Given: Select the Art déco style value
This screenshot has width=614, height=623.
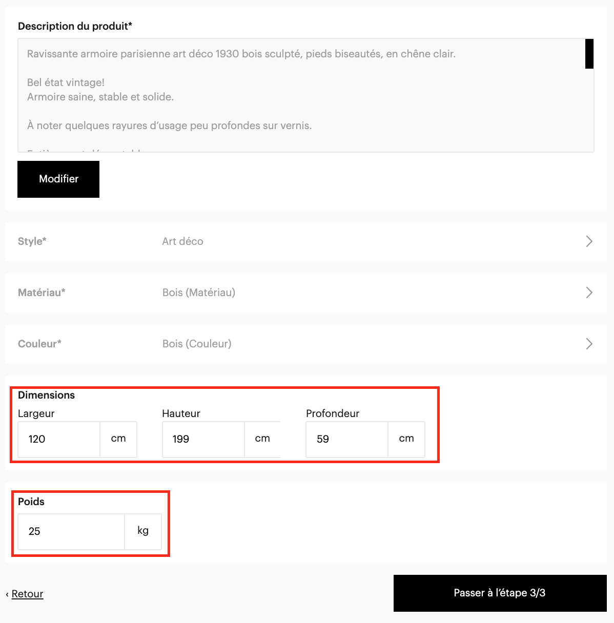Looking at the screenshot, I should click(x=182, y=241).
